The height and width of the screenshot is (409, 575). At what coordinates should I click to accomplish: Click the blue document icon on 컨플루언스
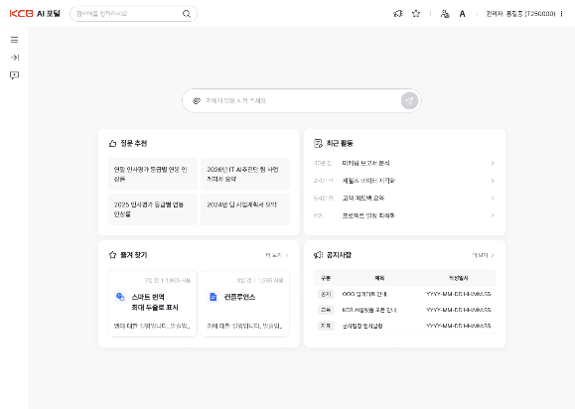214,297
